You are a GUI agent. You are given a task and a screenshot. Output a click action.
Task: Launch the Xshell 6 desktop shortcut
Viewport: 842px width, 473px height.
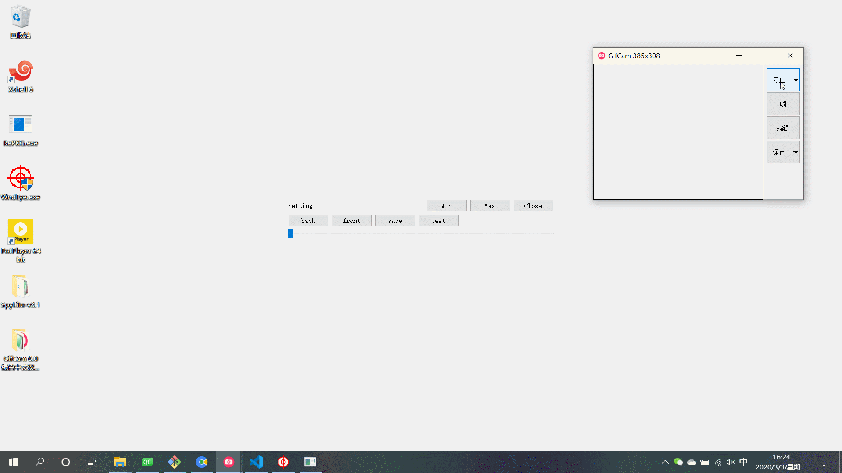20,71
